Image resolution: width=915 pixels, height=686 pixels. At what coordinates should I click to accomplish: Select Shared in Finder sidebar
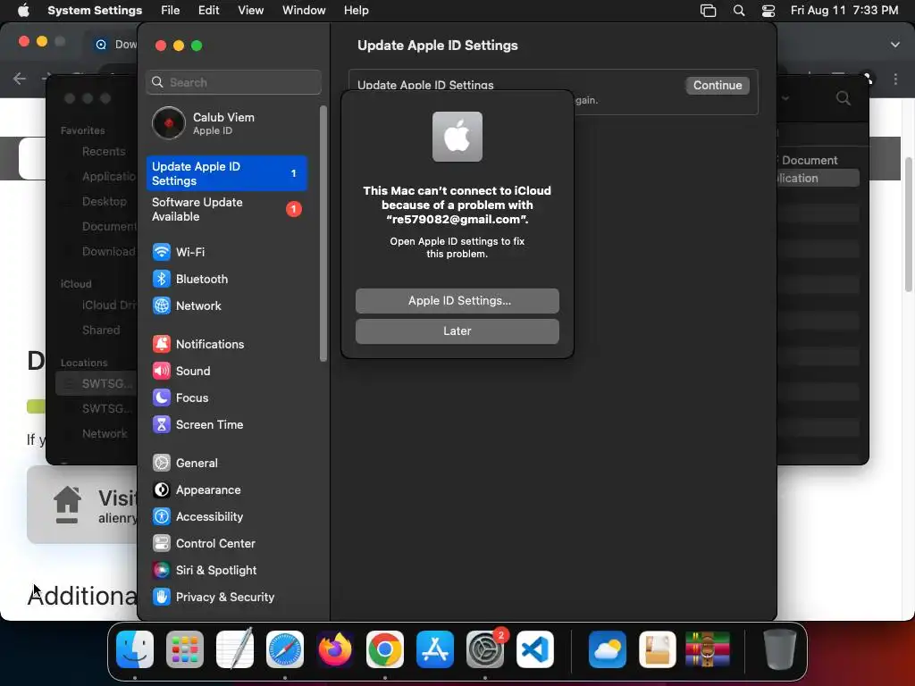tap(101, 330)
